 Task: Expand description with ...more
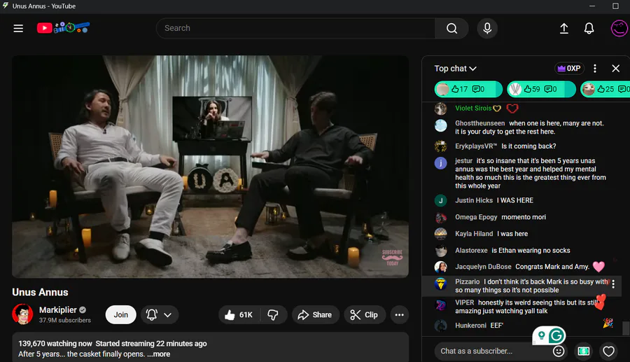159,354
